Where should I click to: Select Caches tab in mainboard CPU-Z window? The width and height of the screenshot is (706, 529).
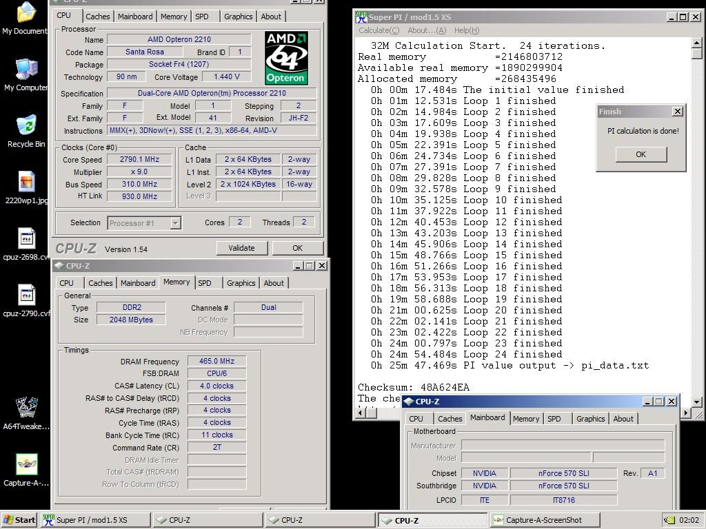pyautogui.click(x=450, y=419)
